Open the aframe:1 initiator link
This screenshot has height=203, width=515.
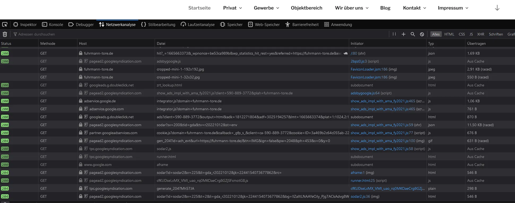point(358,173)
